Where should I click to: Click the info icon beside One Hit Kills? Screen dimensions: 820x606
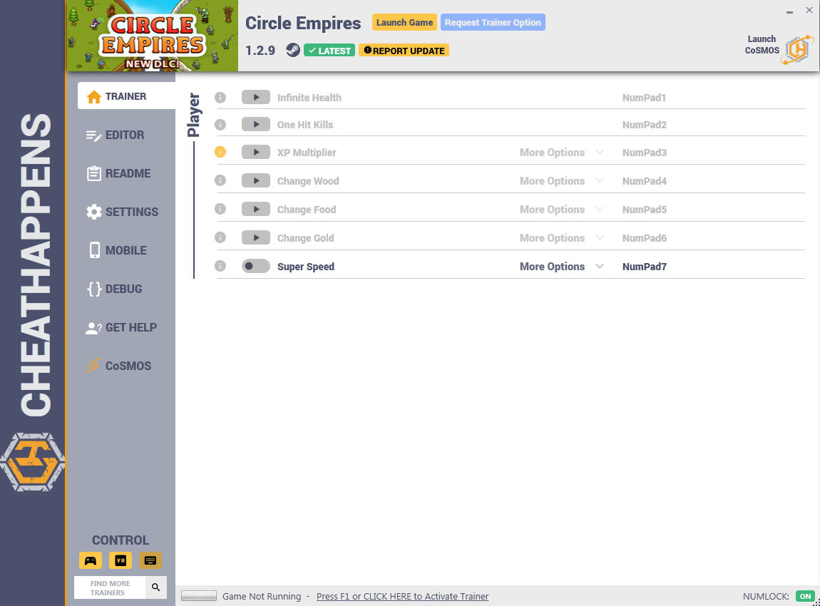click(x=220, y=125)
